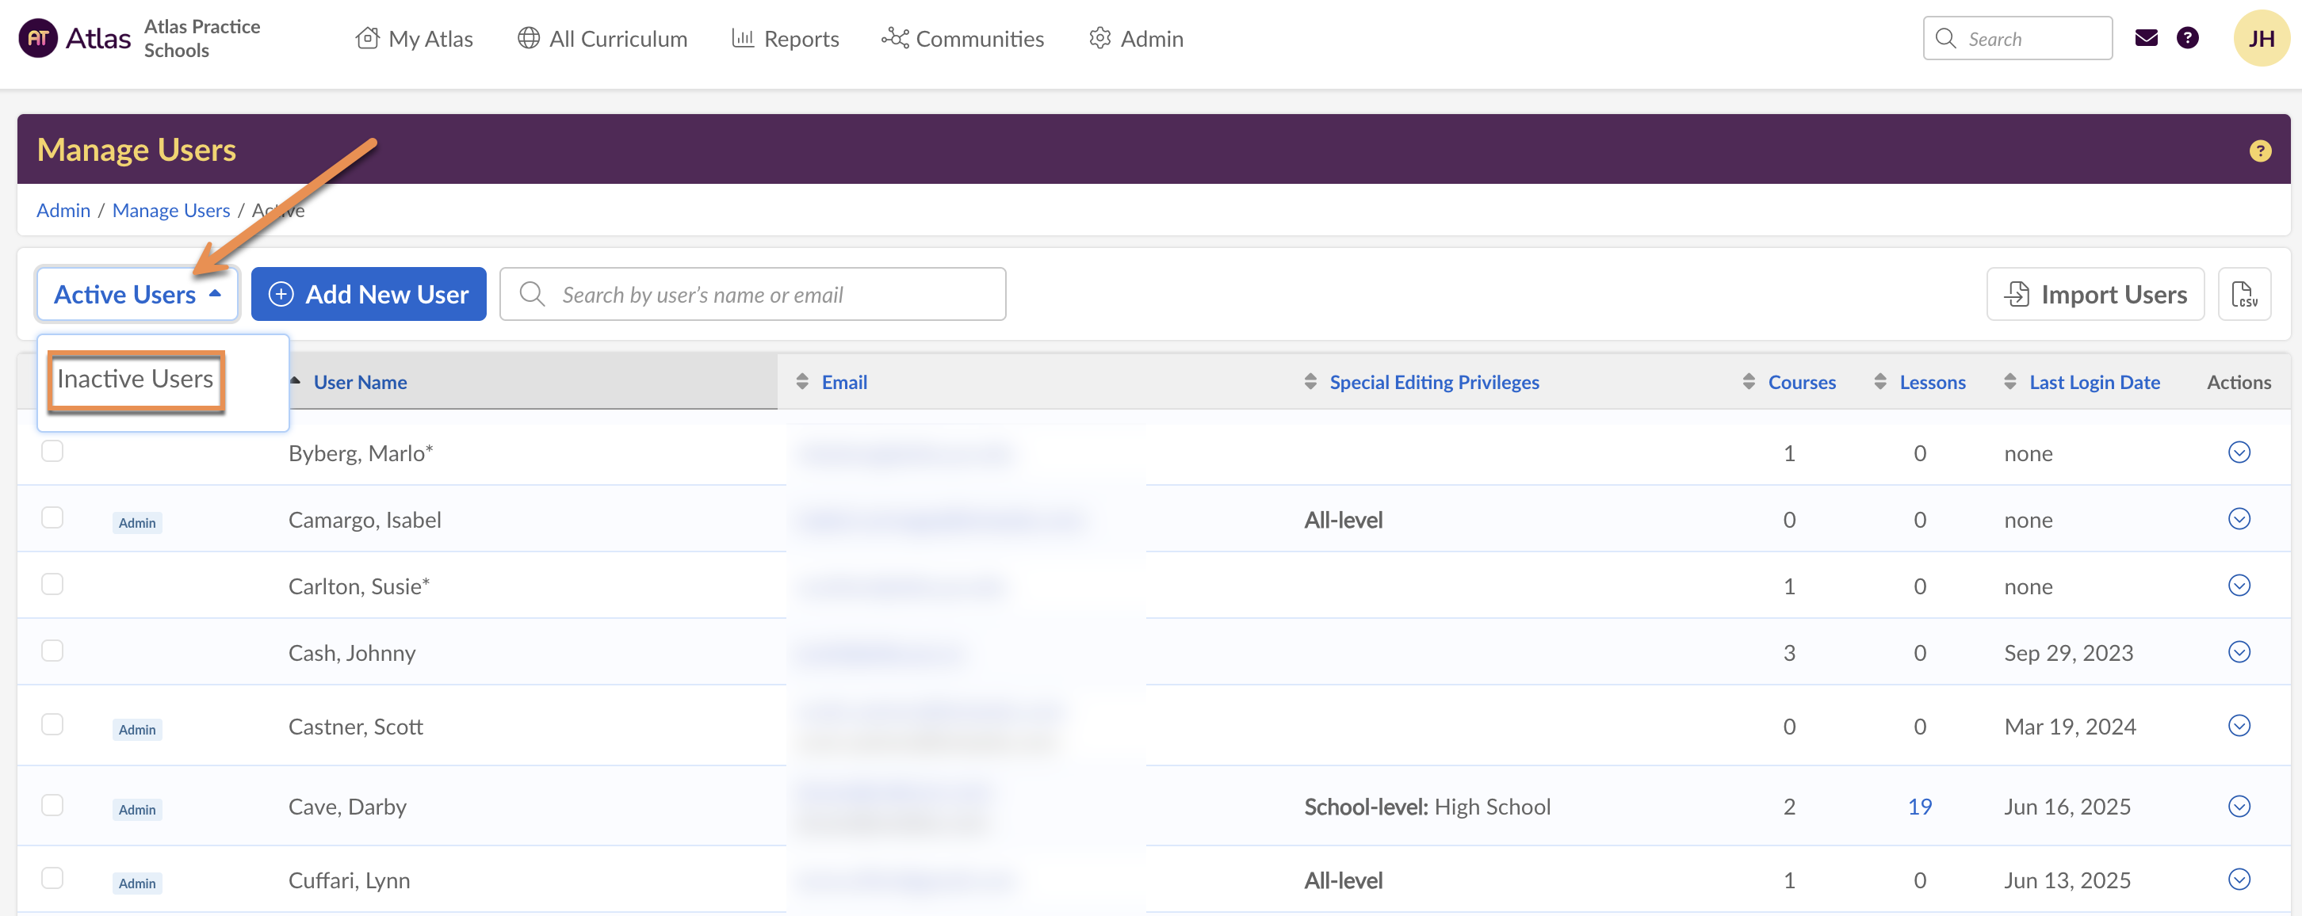Image resolution: width=2302 pixels, height=916 pixels.
Task: Click the Mar 19, 2024 login date
Action: click(x=2070, y=727)
